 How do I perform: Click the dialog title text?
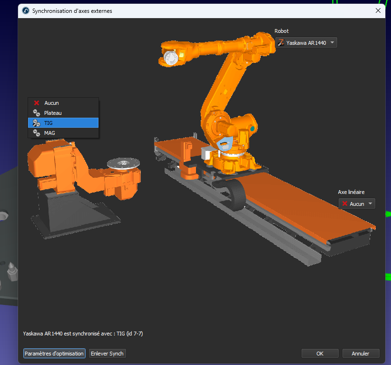(x=72, y=11)
